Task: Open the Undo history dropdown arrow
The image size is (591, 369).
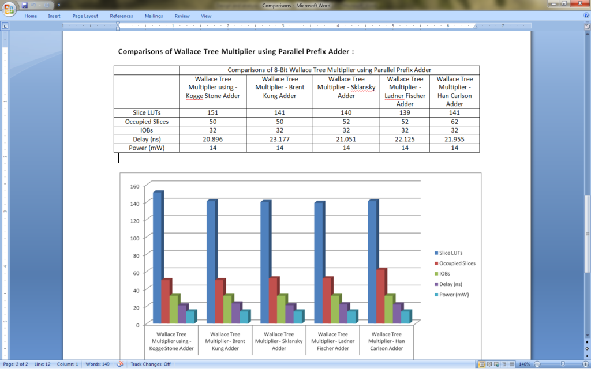Action: [x=40, y=5]
